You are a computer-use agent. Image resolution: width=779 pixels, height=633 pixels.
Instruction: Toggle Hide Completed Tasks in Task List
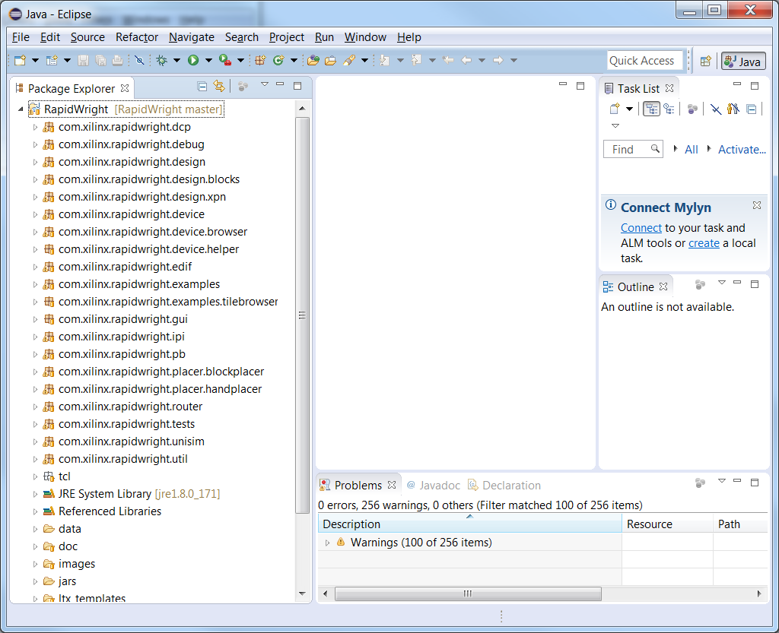point(715,109)
